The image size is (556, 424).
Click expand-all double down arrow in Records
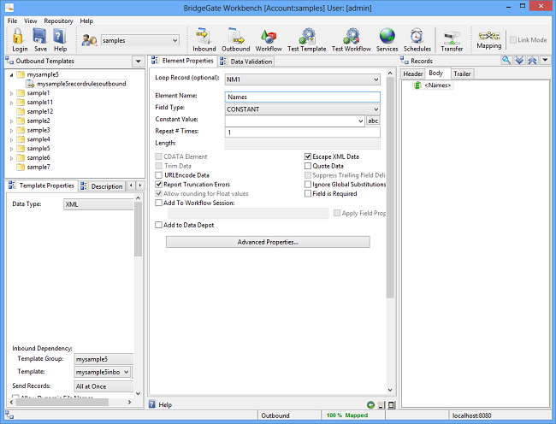519,60
